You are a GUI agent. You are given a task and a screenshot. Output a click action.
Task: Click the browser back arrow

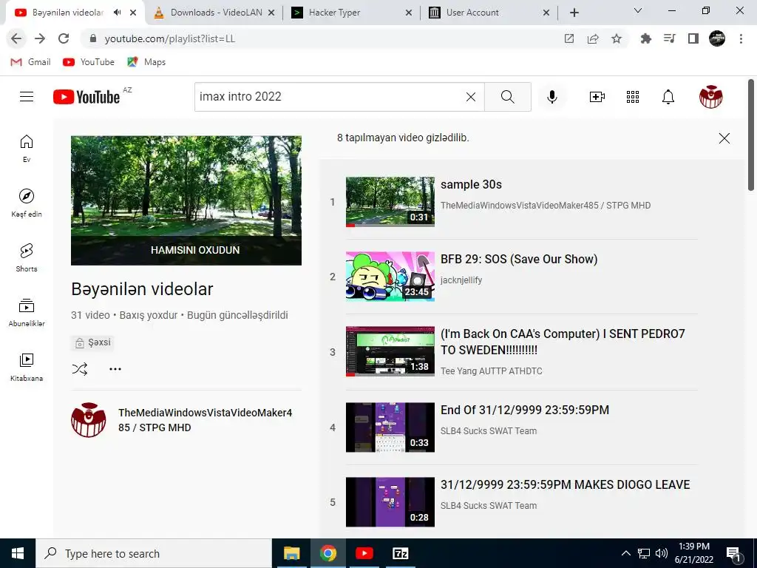point(16,38)
